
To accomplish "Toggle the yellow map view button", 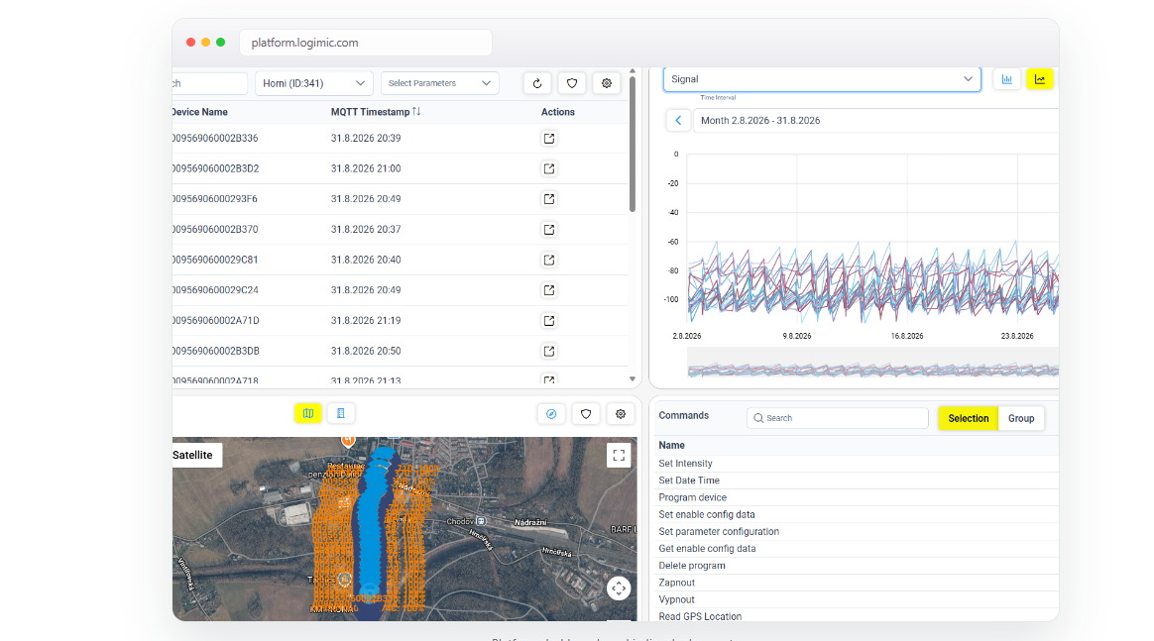I will pos(308,413).
